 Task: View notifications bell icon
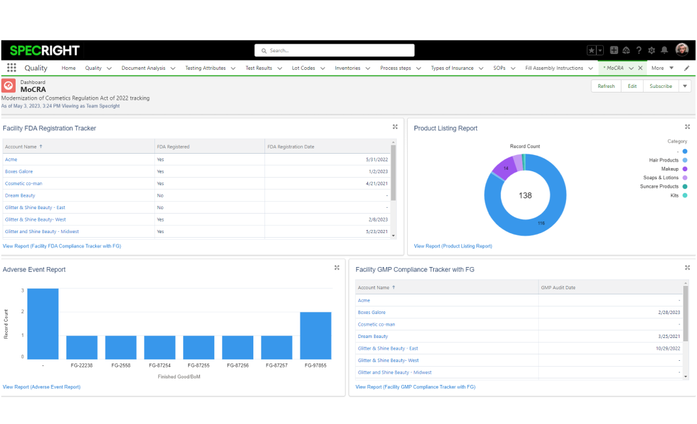664,50
